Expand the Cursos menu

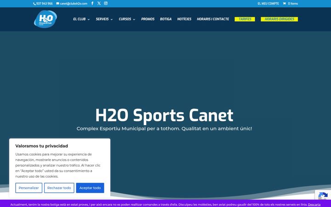coord(127,19)
